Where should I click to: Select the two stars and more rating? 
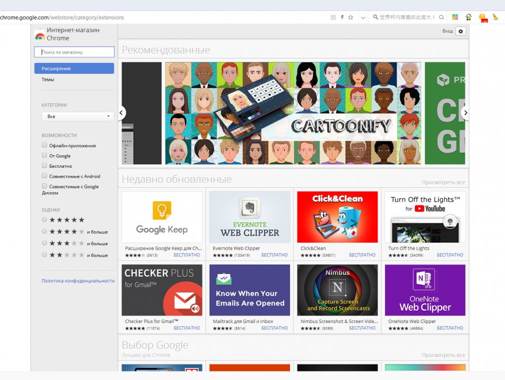pyautogui.click(x=44, y=255)
